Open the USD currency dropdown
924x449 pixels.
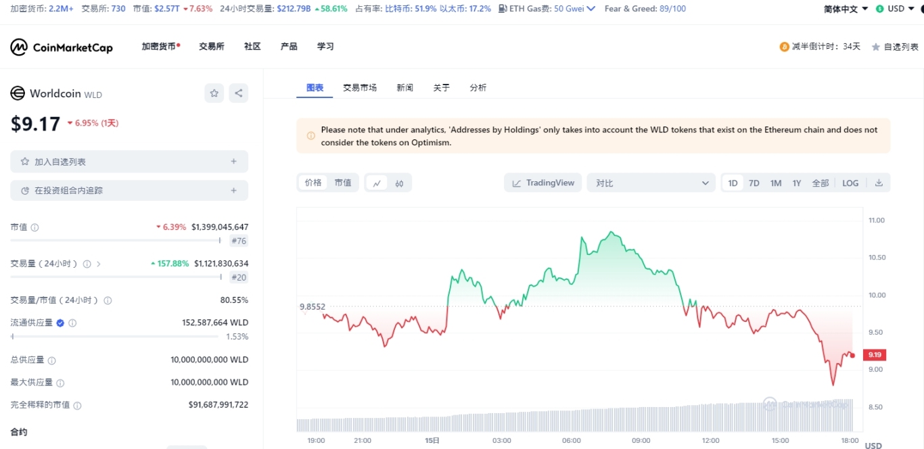click(x=895, y=9)
